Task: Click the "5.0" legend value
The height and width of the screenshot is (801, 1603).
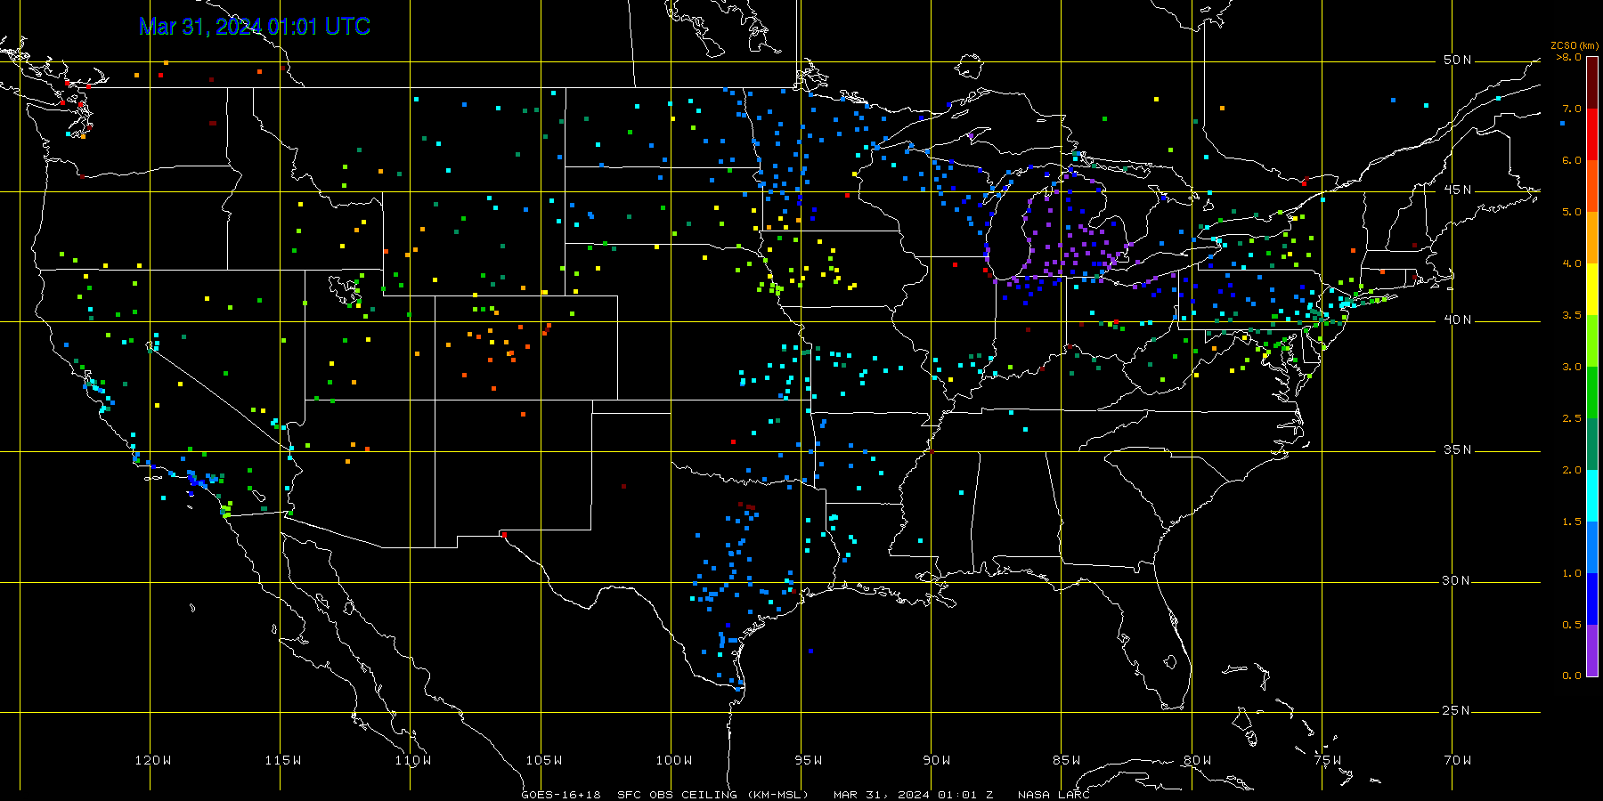Action: point(1572,212)
